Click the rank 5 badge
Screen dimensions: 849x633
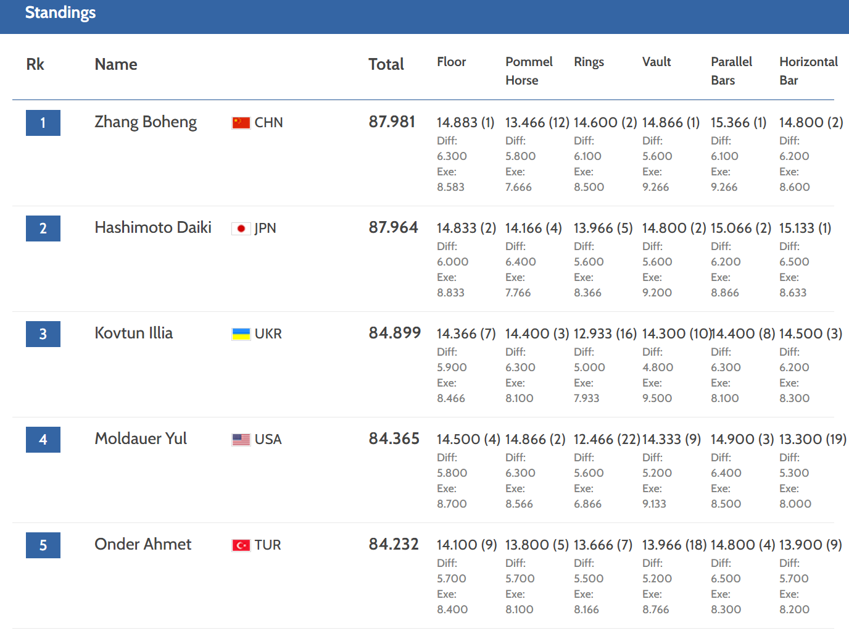pyautogui.click(x=43, y=545)
